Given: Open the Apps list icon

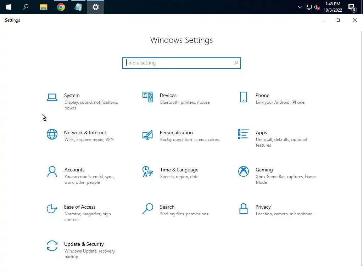Looking at the screenshot, I should click(243, 134).
